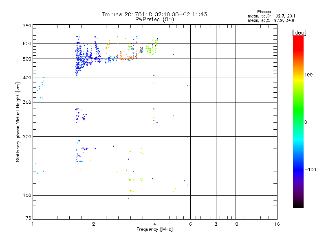Click the x-axis '16' tick label

pos(277,224)
